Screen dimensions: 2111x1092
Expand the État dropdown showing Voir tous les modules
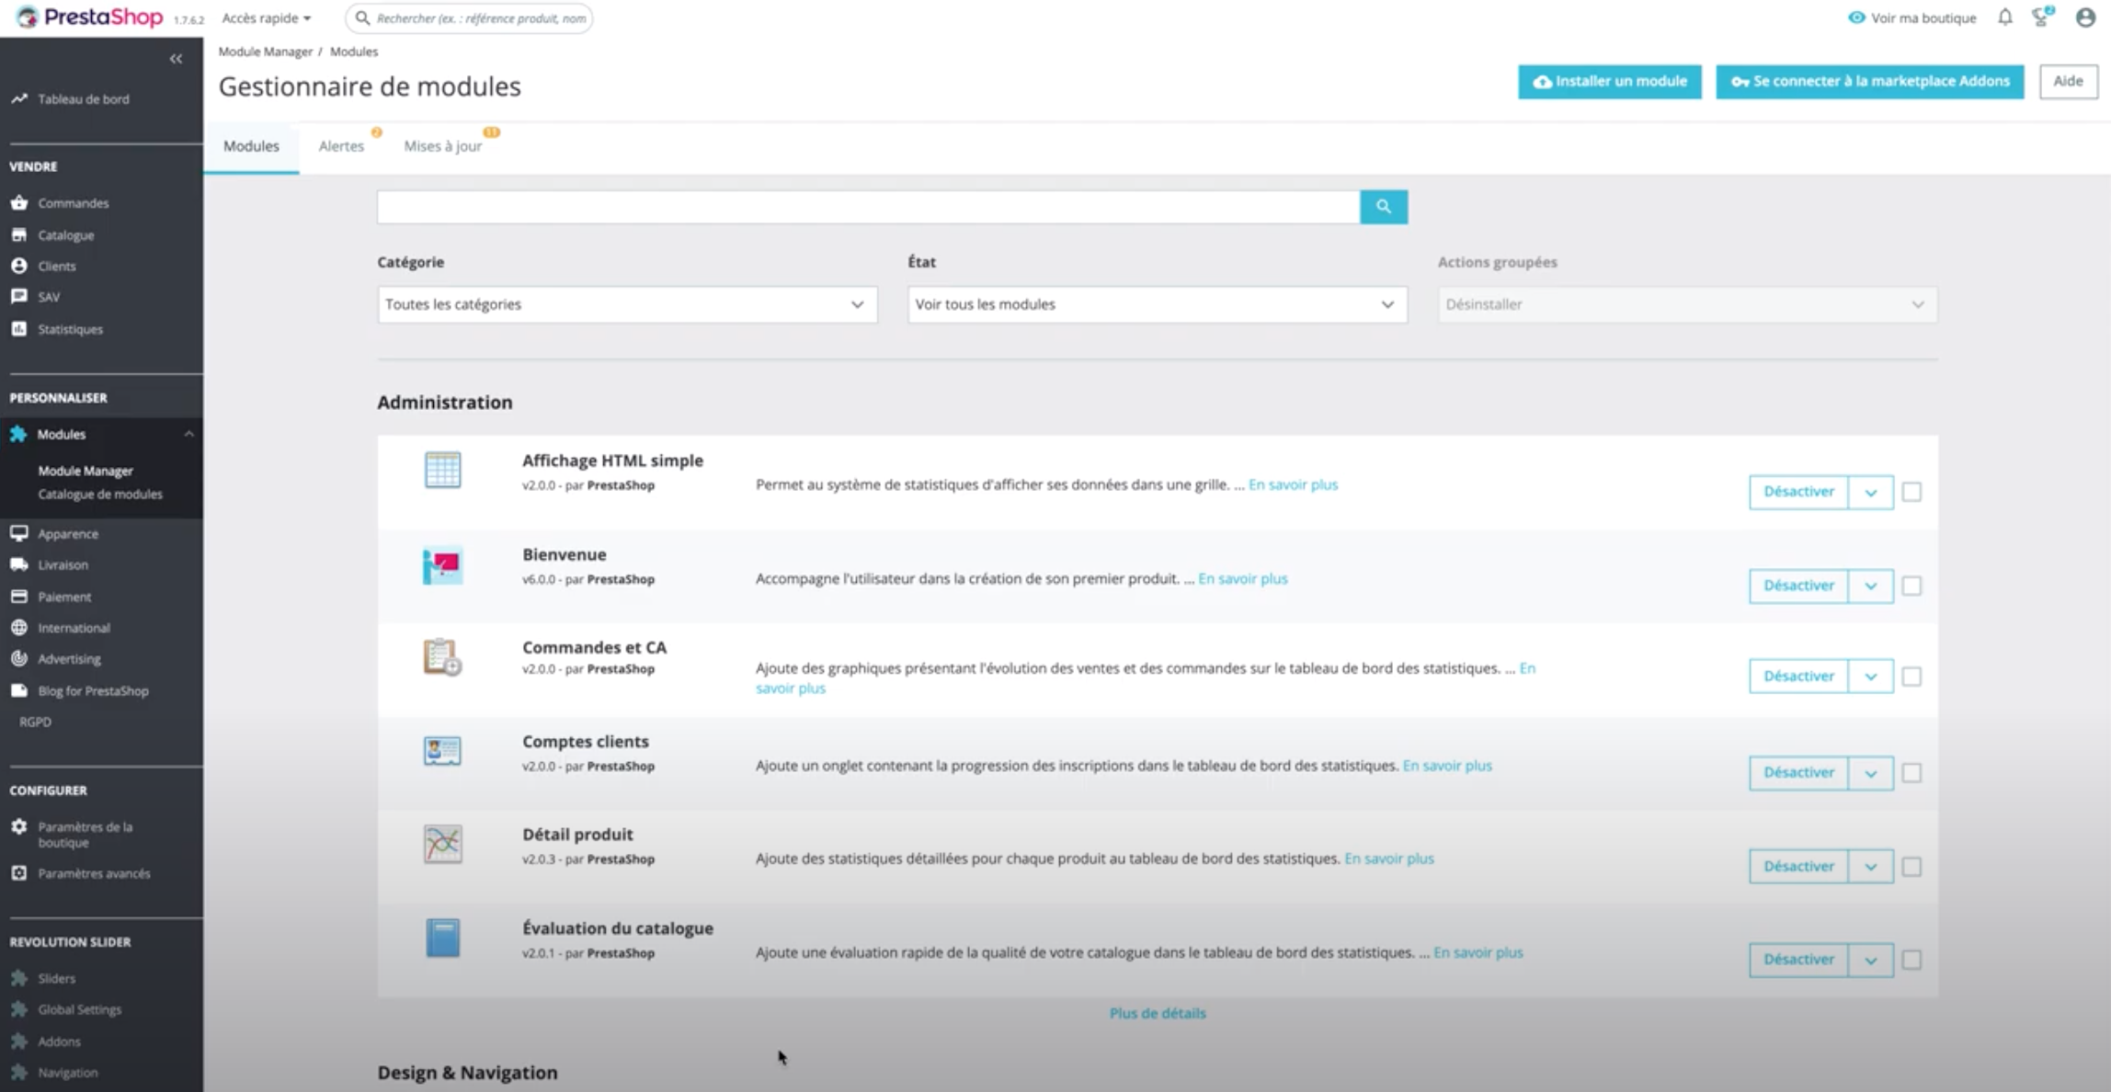coord(1155,304)
